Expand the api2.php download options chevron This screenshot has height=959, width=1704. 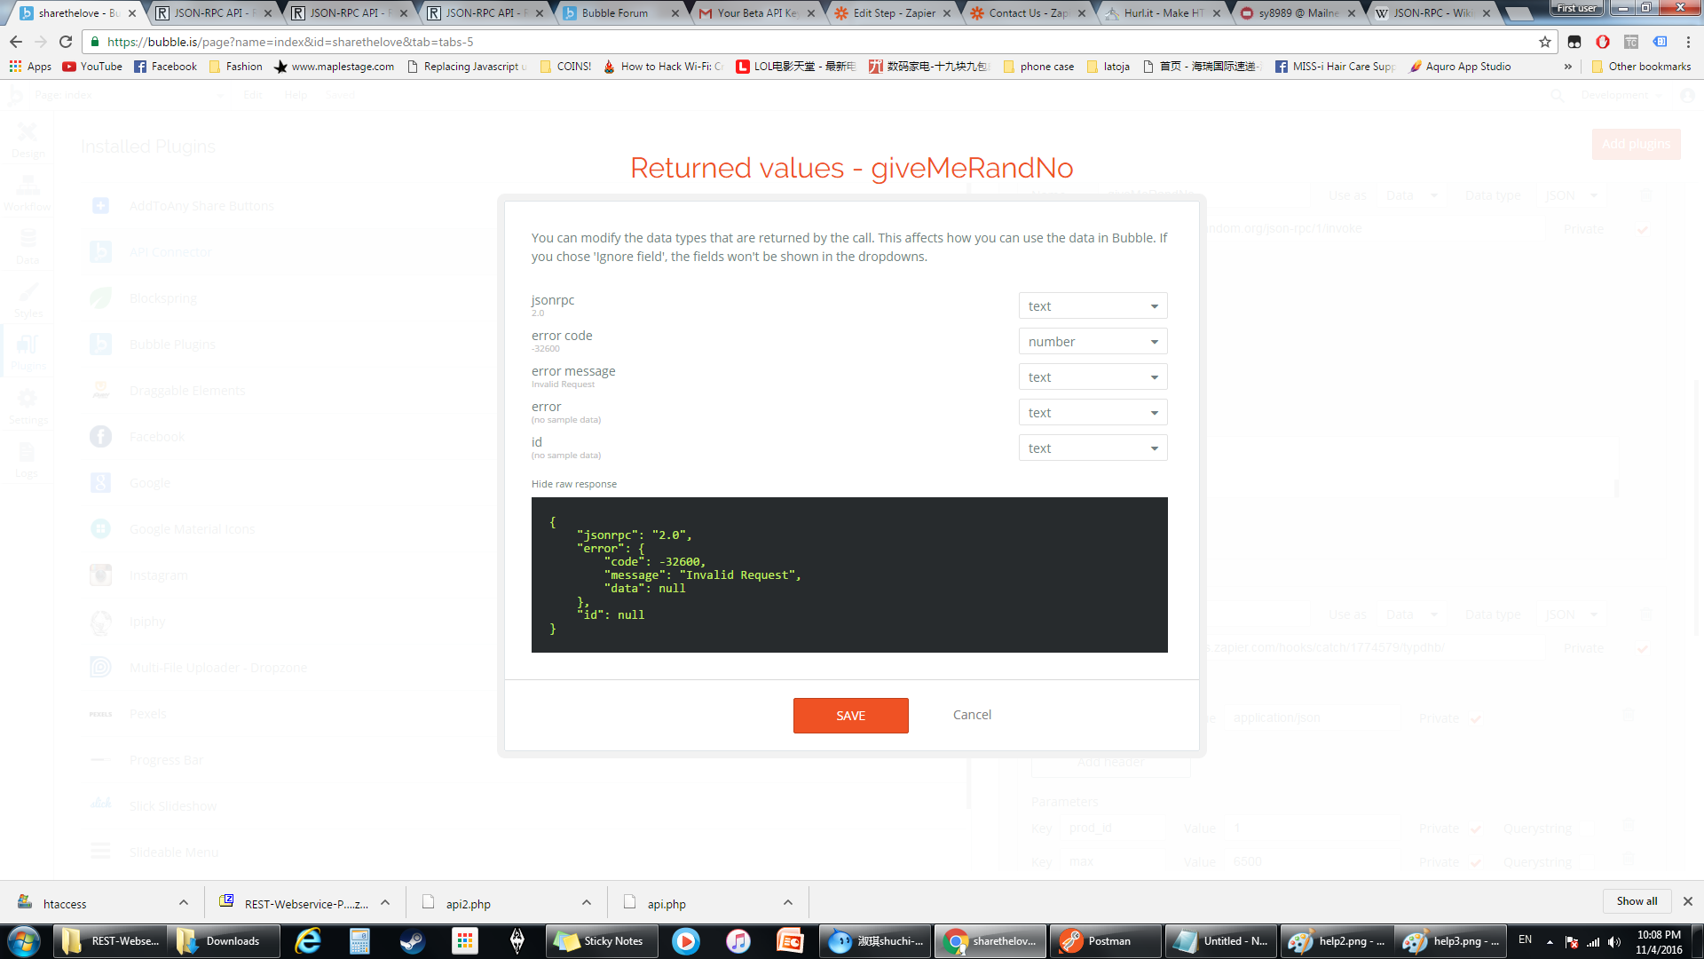[587, 903]
